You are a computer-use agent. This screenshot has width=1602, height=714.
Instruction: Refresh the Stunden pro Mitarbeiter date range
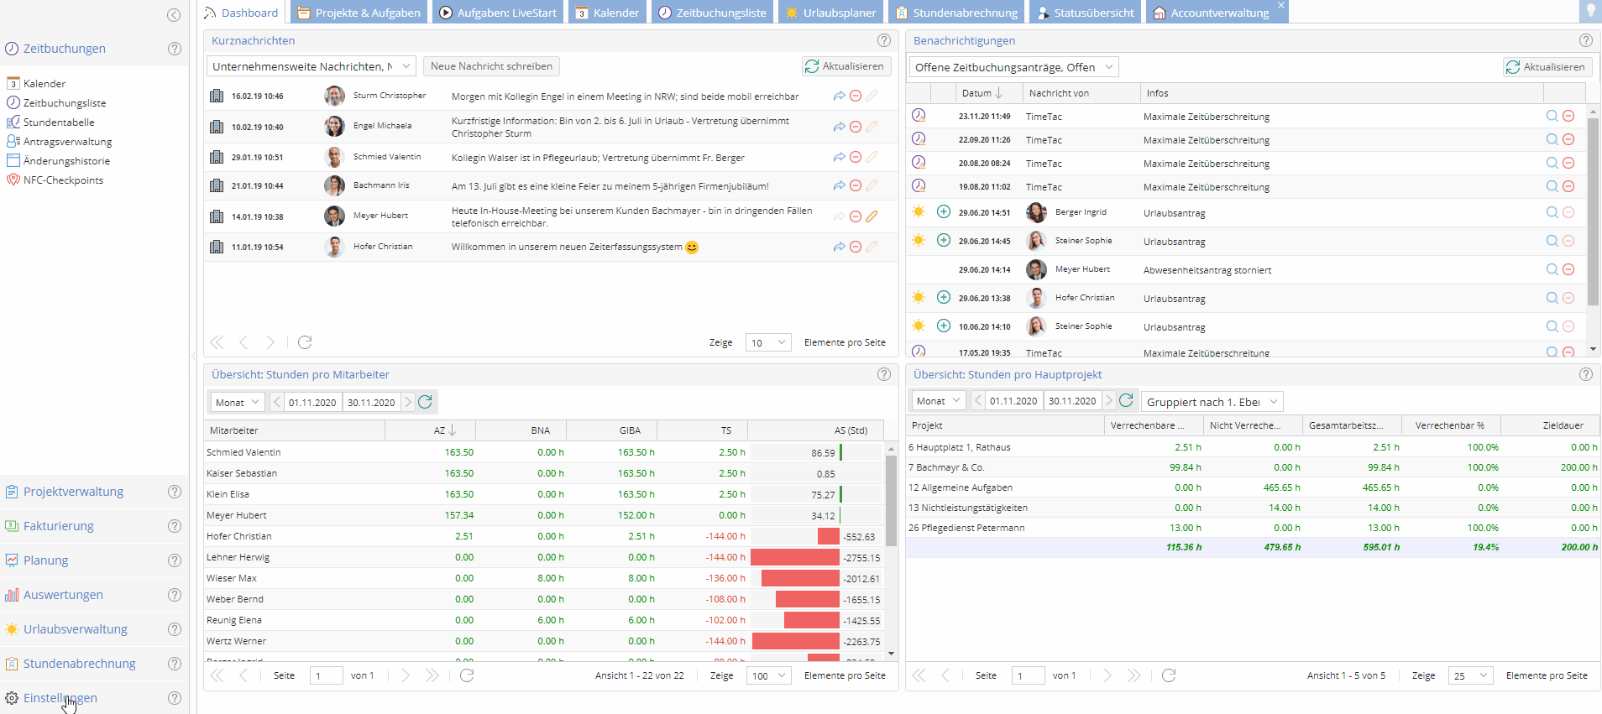point(425,402)
